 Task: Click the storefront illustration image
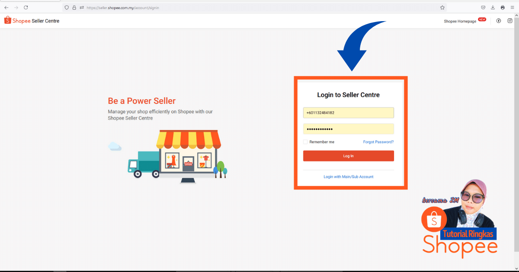(167, 156)
